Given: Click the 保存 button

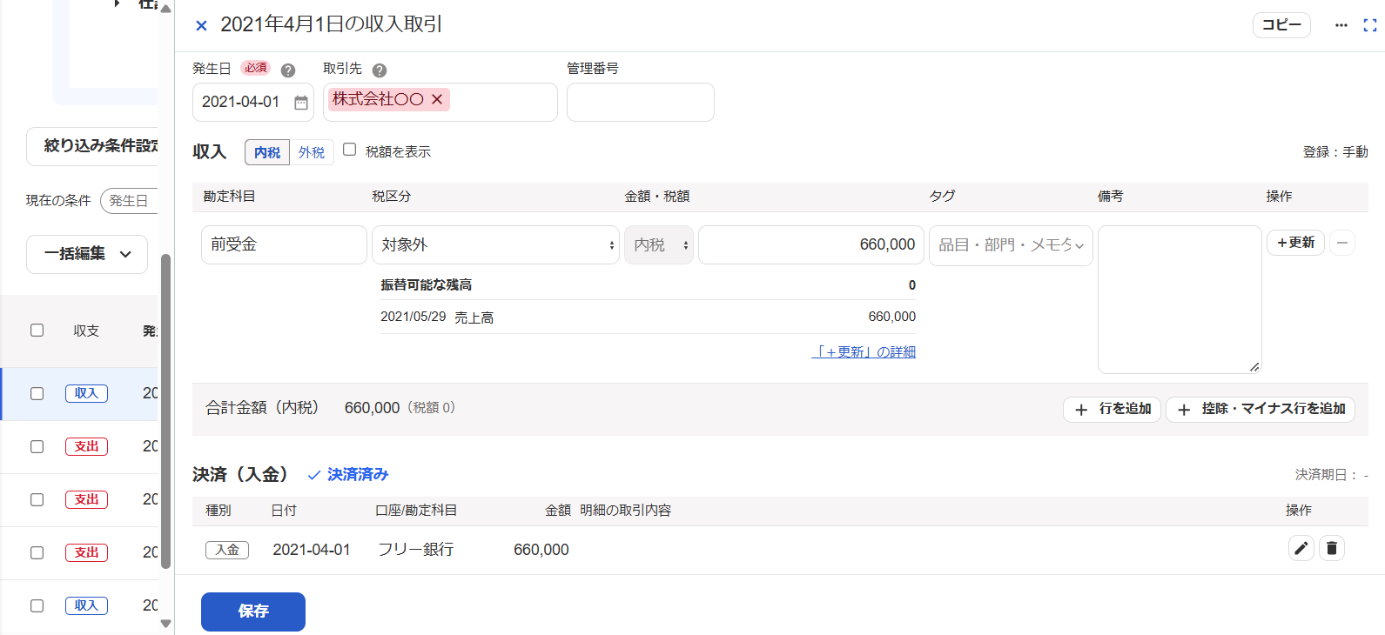Looking at the screenshot, I should tap(253, 612).
